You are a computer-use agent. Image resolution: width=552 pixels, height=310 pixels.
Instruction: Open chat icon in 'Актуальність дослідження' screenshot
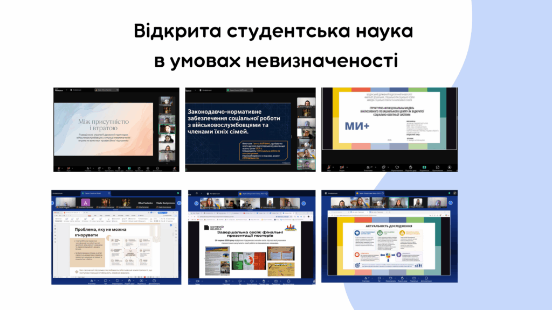click(379, 278)
